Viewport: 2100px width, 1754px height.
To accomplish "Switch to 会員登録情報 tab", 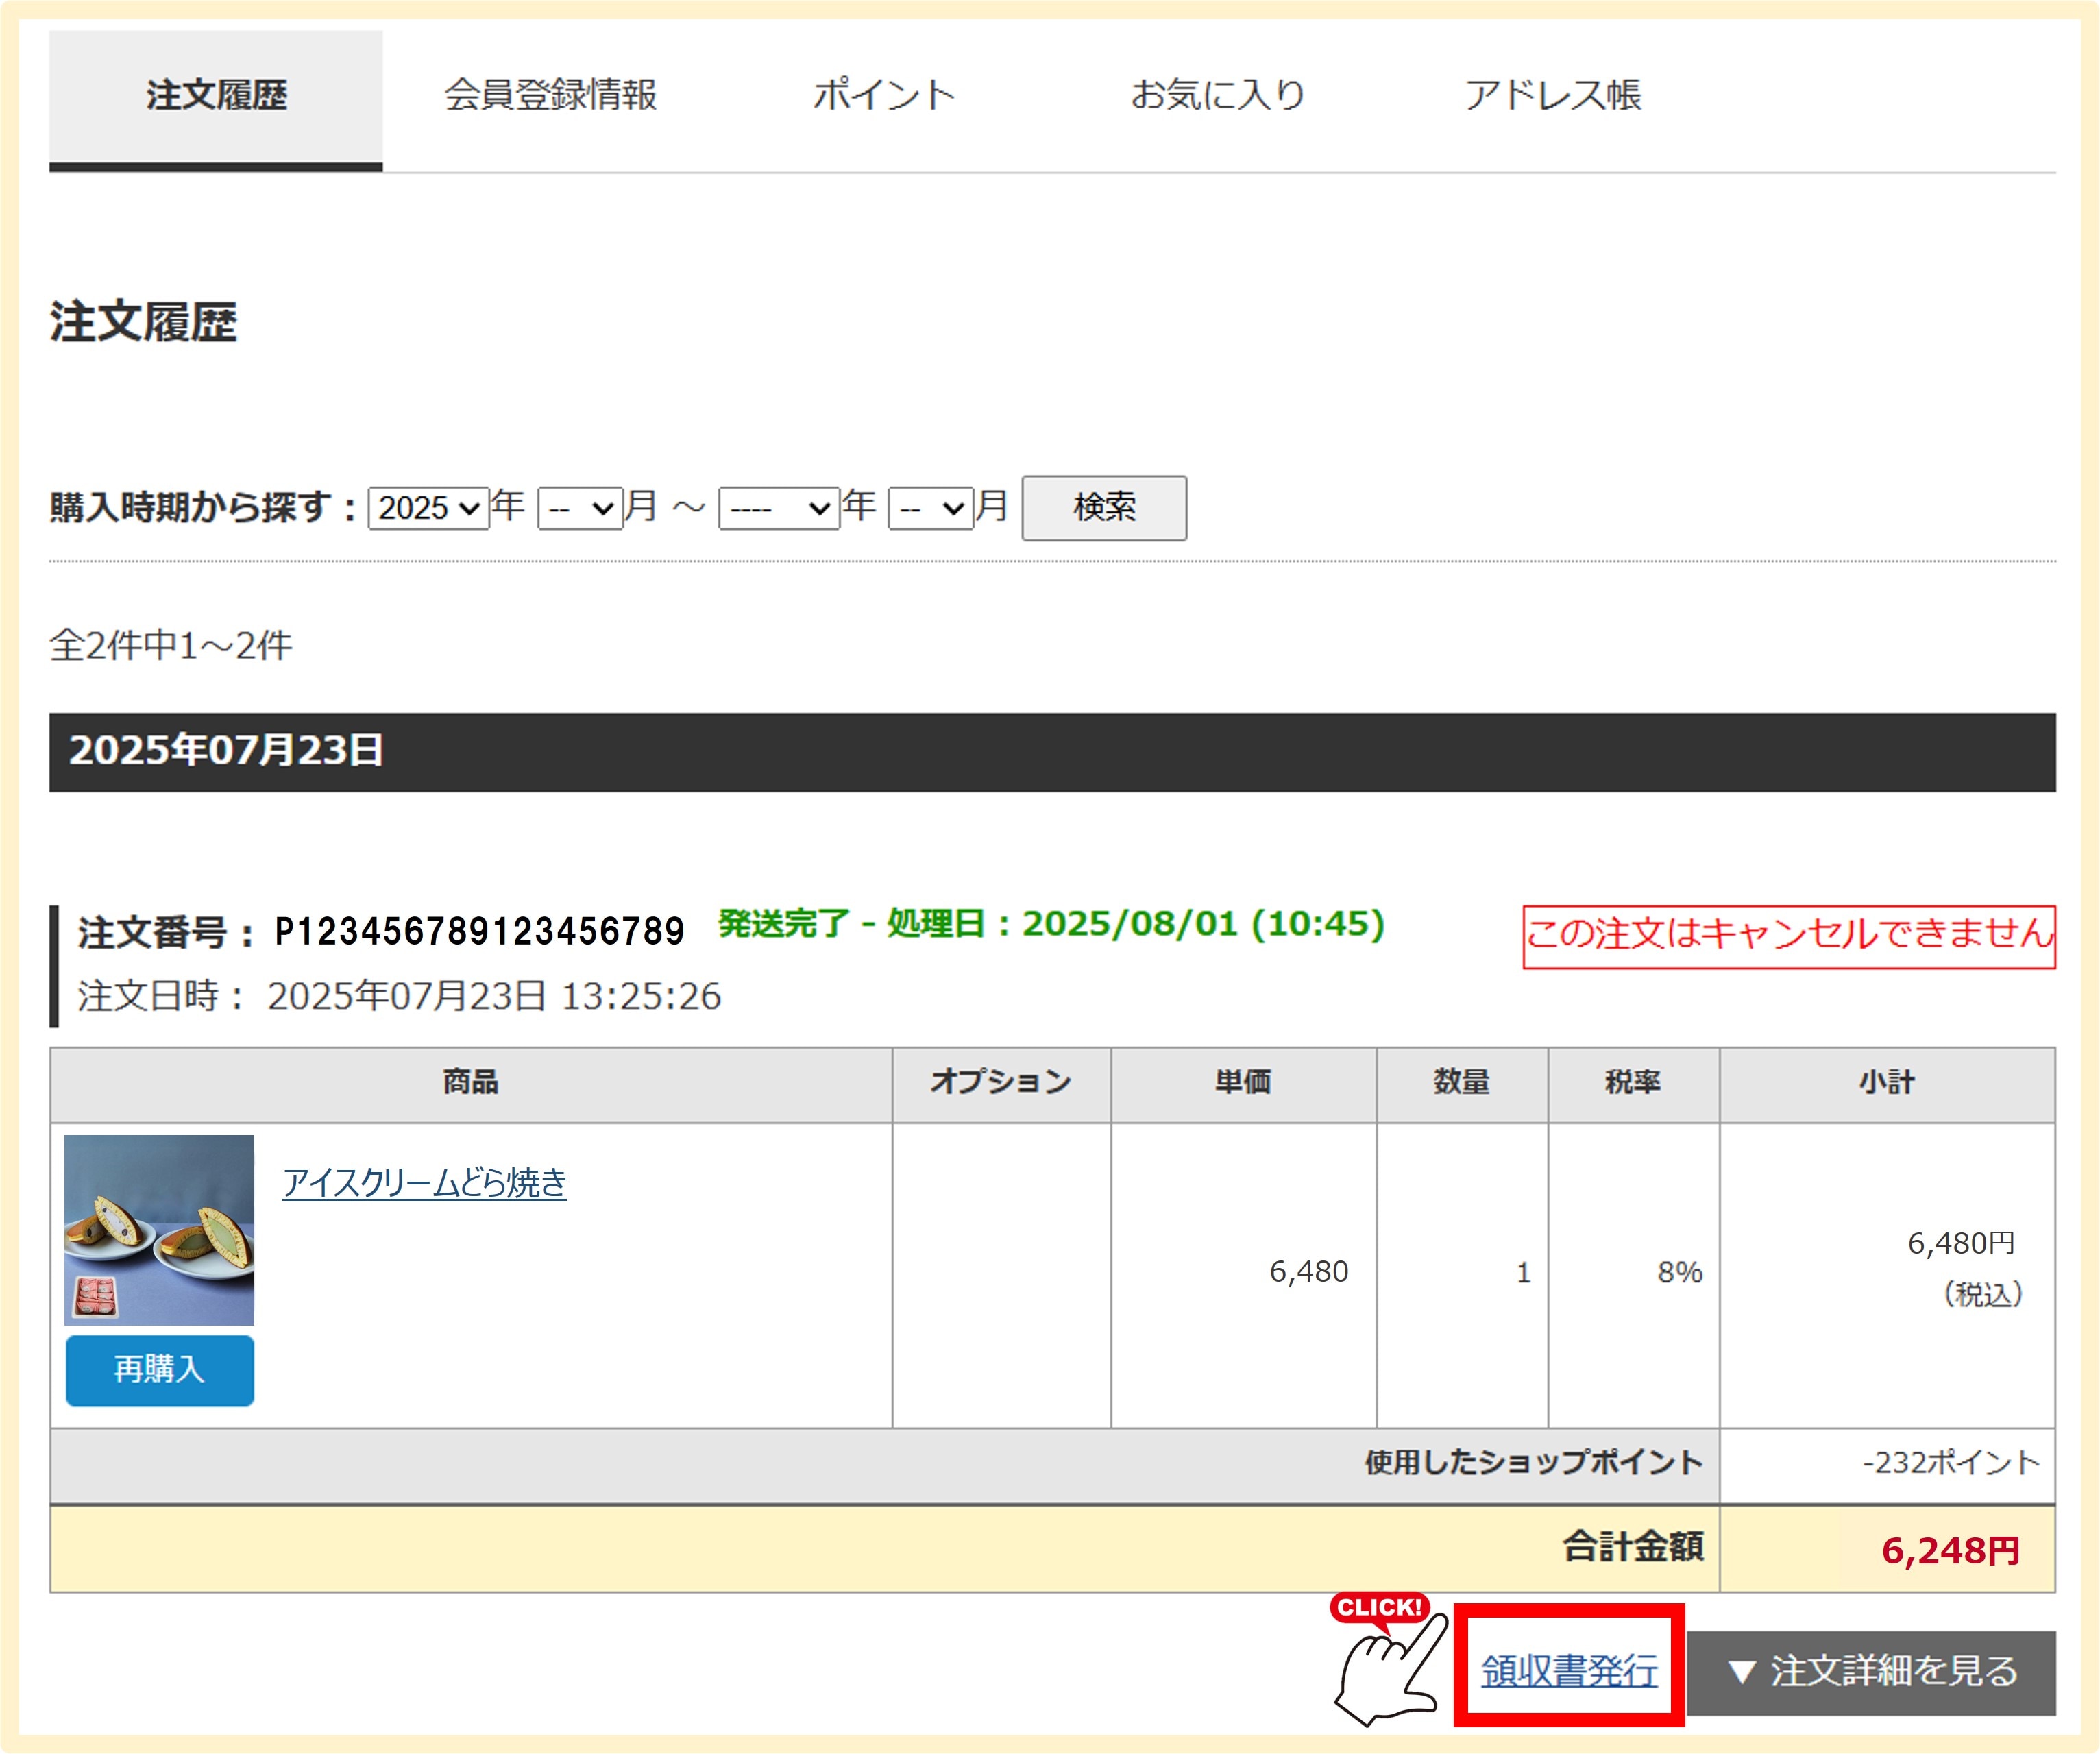I will point(550,96).
